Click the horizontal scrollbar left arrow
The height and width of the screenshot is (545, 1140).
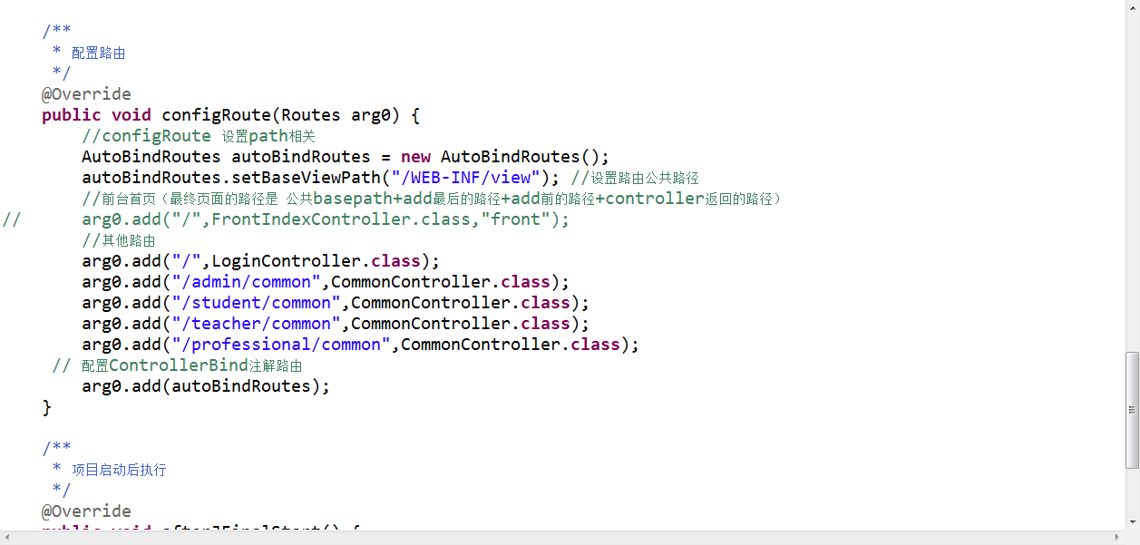tap(7, 538)
